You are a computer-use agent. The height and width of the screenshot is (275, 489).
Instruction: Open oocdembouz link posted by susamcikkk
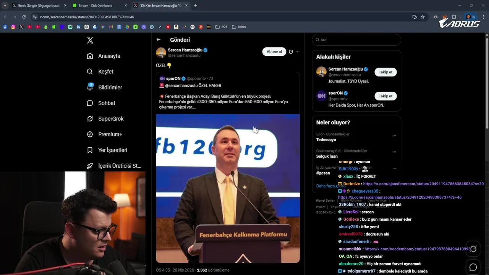coord(418,249)
